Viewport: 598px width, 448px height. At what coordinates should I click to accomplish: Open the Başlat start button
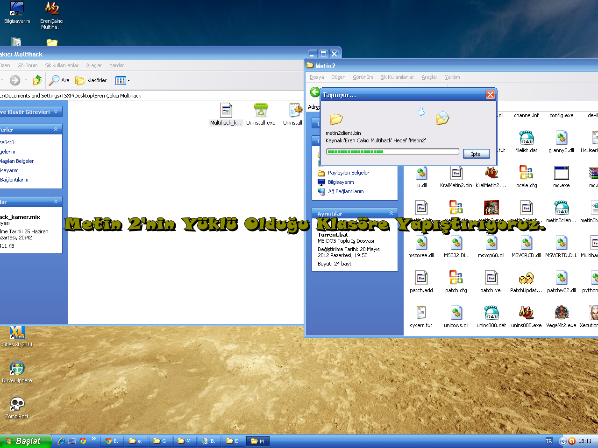25,441
